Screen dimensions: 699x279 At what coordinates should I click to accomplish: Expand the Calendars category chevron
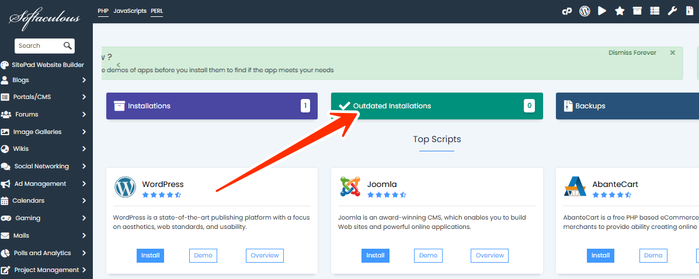tap(84, 201)
